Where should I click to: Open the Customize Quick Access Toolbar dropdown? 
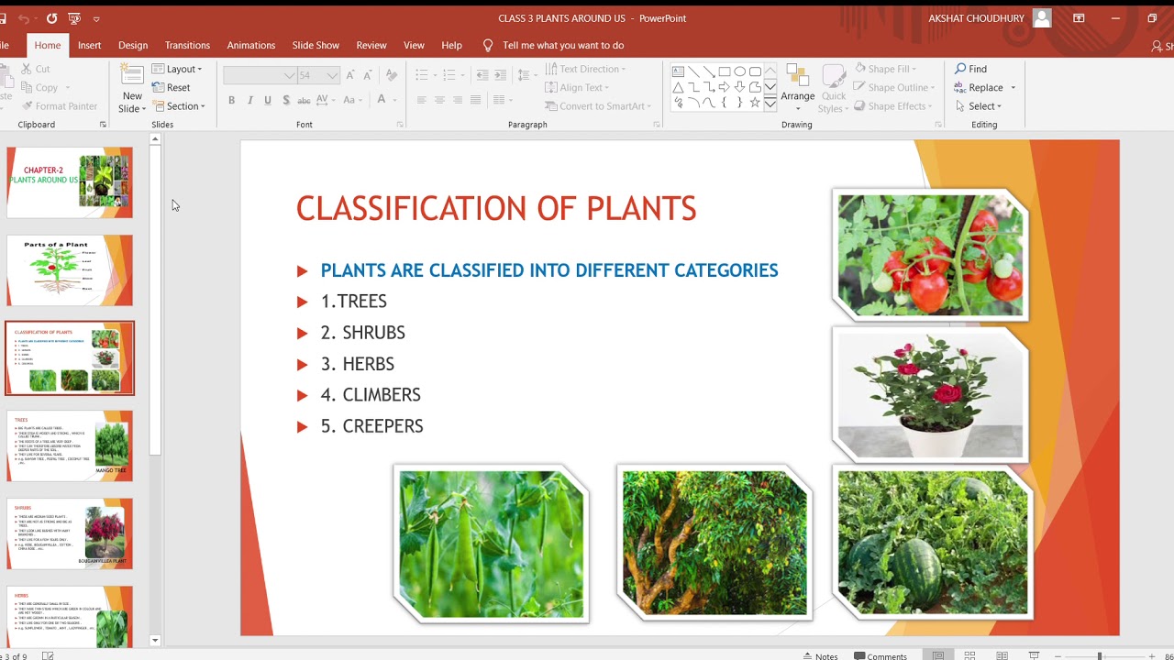click(96, 18)
